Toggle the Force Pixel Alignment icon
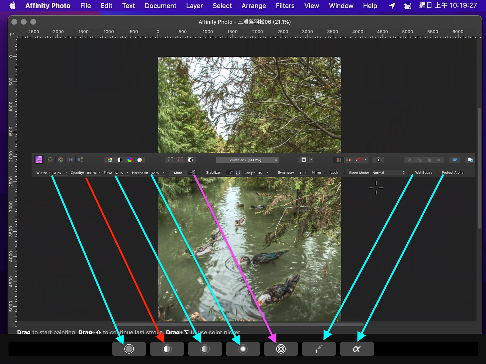This screenshot has width=486, height=364. [339, 160]
